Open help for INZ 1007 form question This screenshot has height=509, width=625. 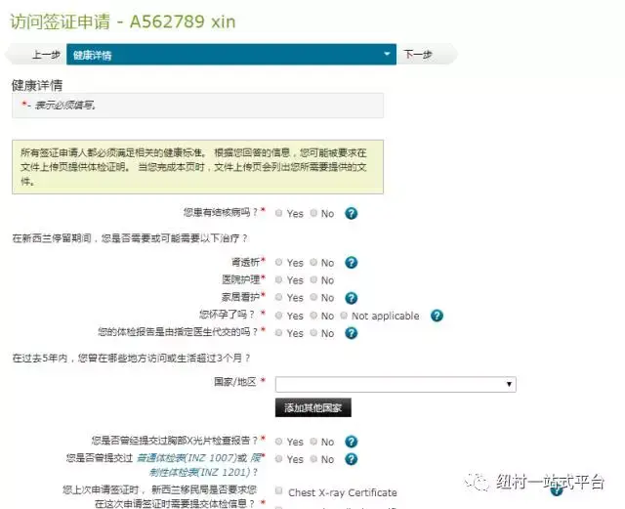[x=352, y=459]
